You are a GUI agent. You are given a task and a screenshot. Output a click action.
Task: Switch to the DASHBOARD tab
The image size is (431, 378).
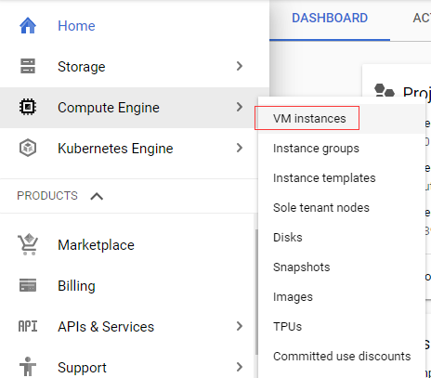(330, 18)
